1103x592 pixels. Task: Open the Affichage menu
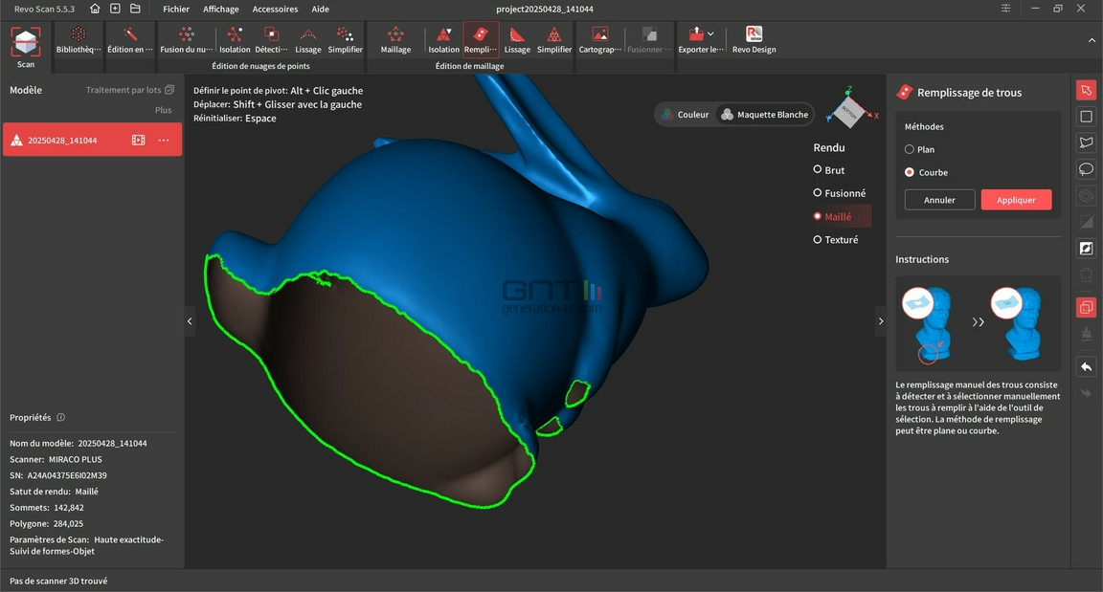coord(221,10)
